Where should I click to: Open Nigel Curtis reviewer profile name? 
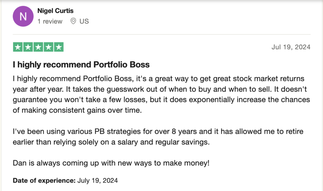click(56, 11)
